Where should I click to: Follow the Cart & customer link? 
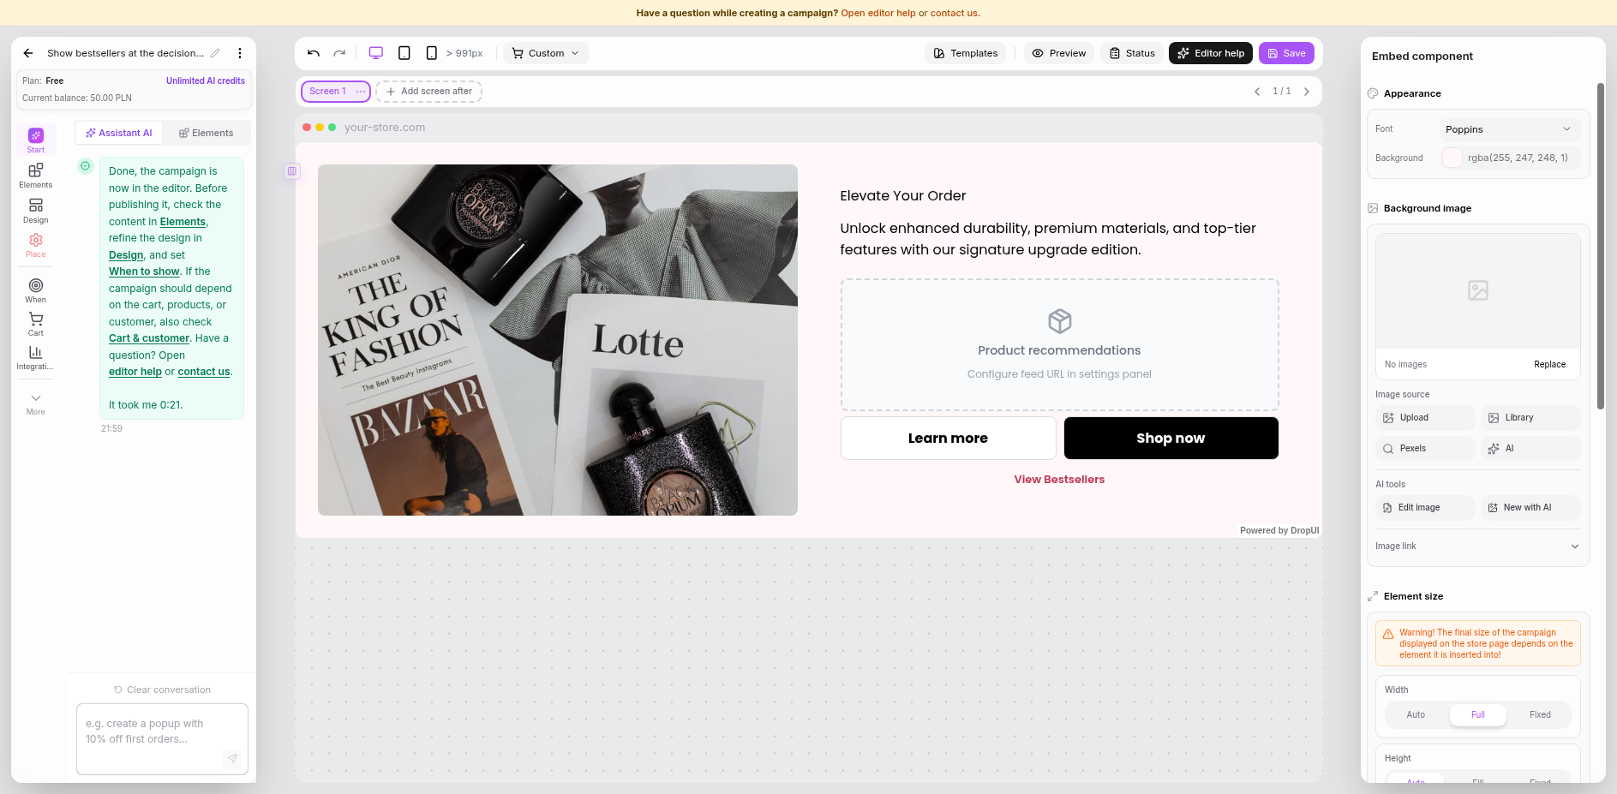149,338
